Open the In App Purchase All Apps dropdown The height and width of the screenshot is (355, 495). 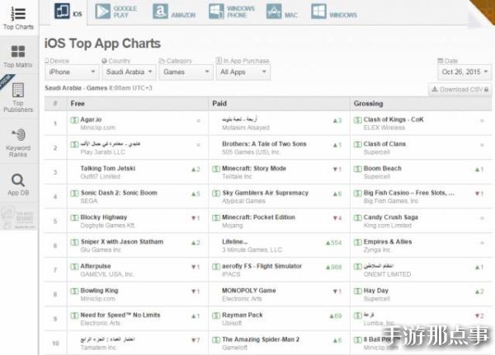click(243, 72)
